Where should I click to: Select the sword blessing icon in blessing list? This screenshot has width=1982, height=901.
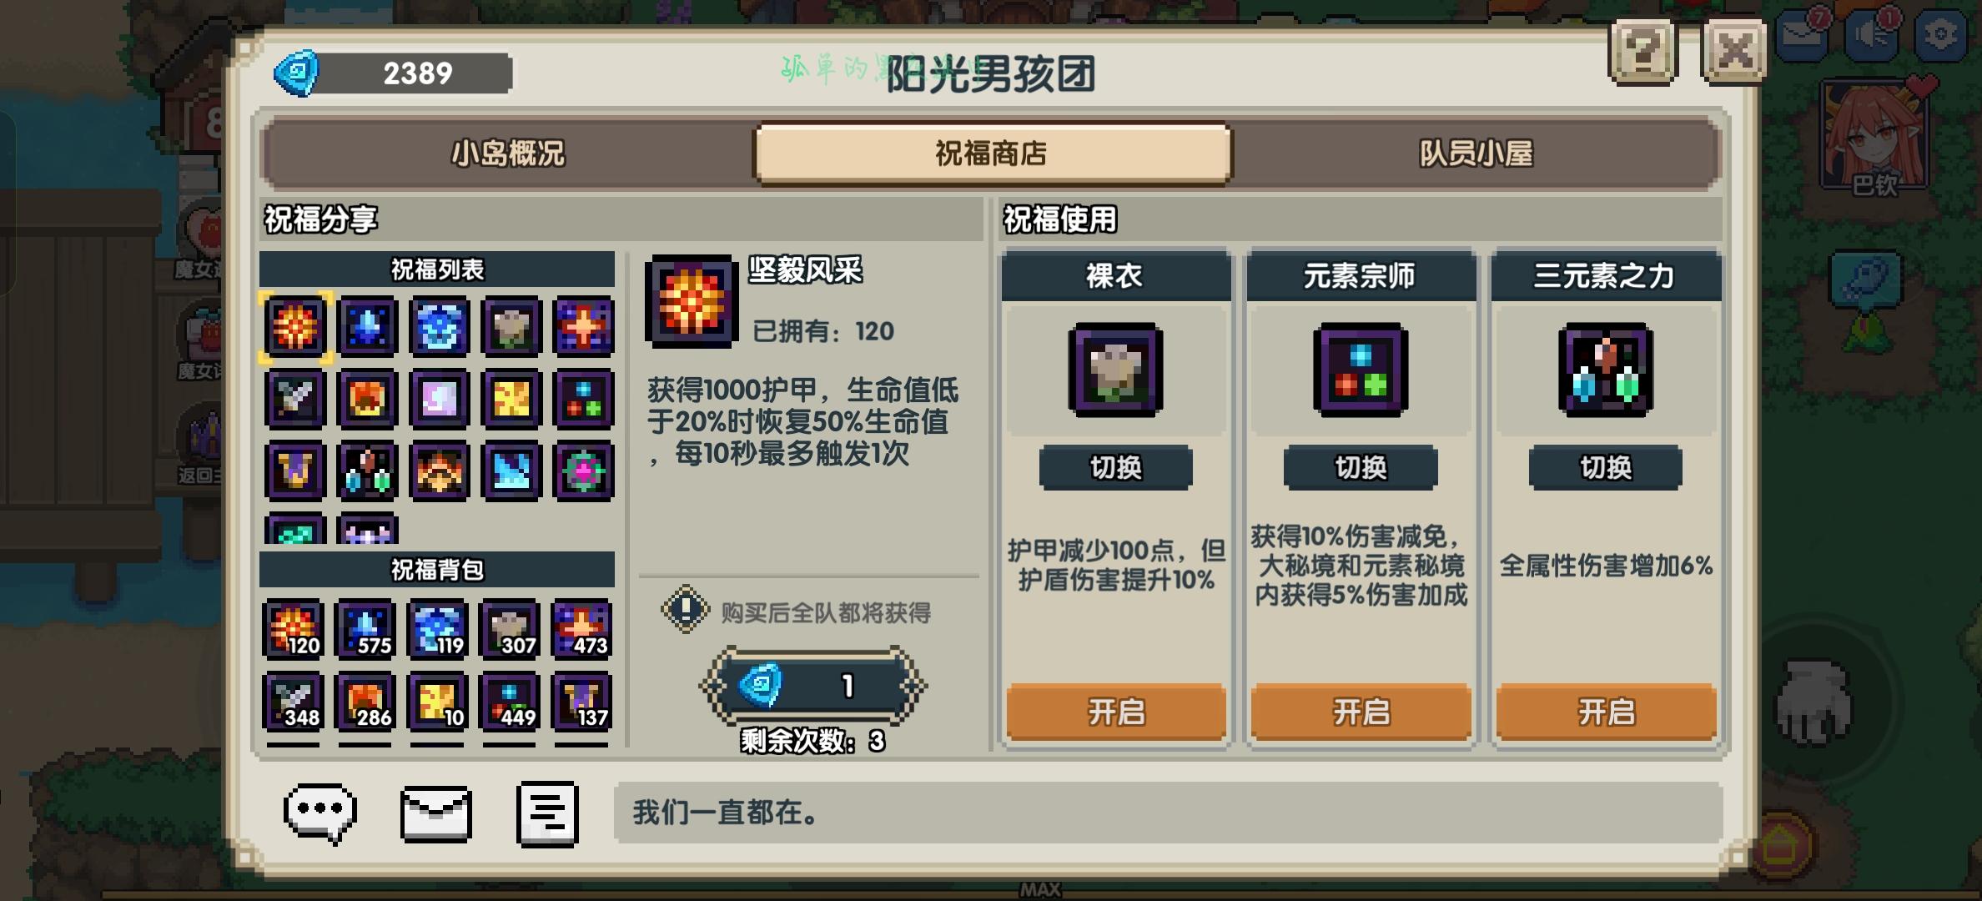(x=295, y=399)
